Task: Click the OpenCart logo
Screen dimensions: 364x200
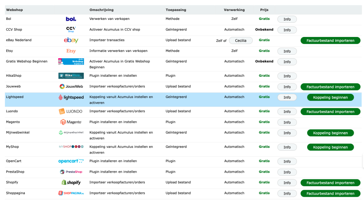Action: click(x=71, y=161)
